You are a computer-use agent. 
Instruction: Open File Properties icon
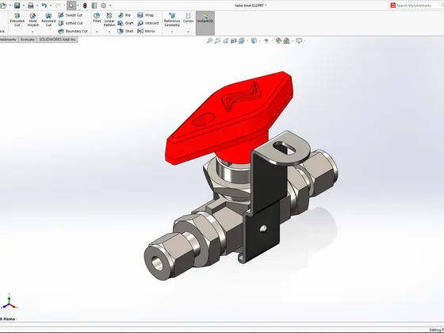pyautogui.click(x=94, y=6)
